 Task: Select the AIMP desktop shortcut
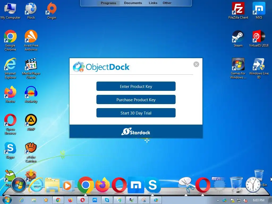coord(31,122)
